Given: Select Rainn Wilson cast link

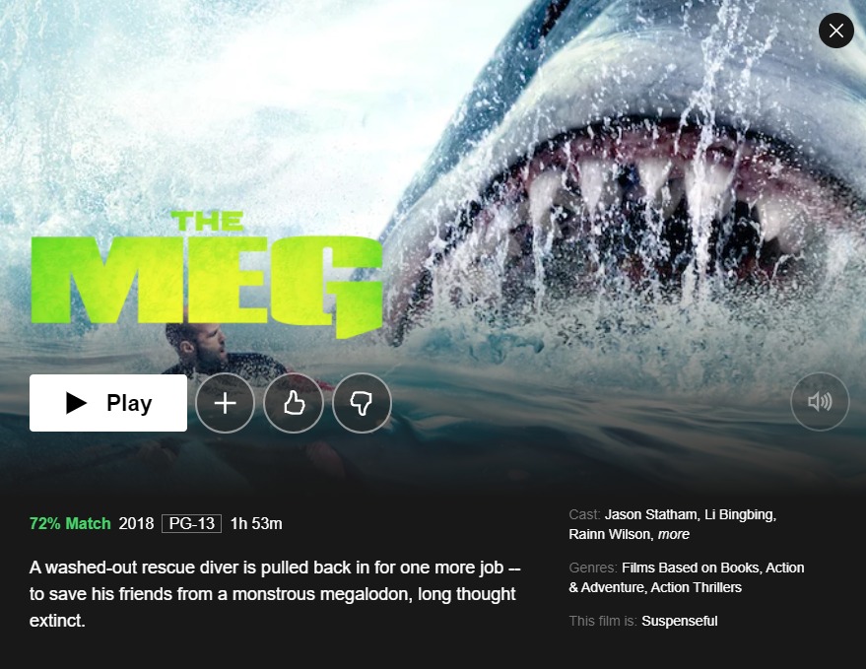Looking at the screenshot, I should (x=610, y=534).
